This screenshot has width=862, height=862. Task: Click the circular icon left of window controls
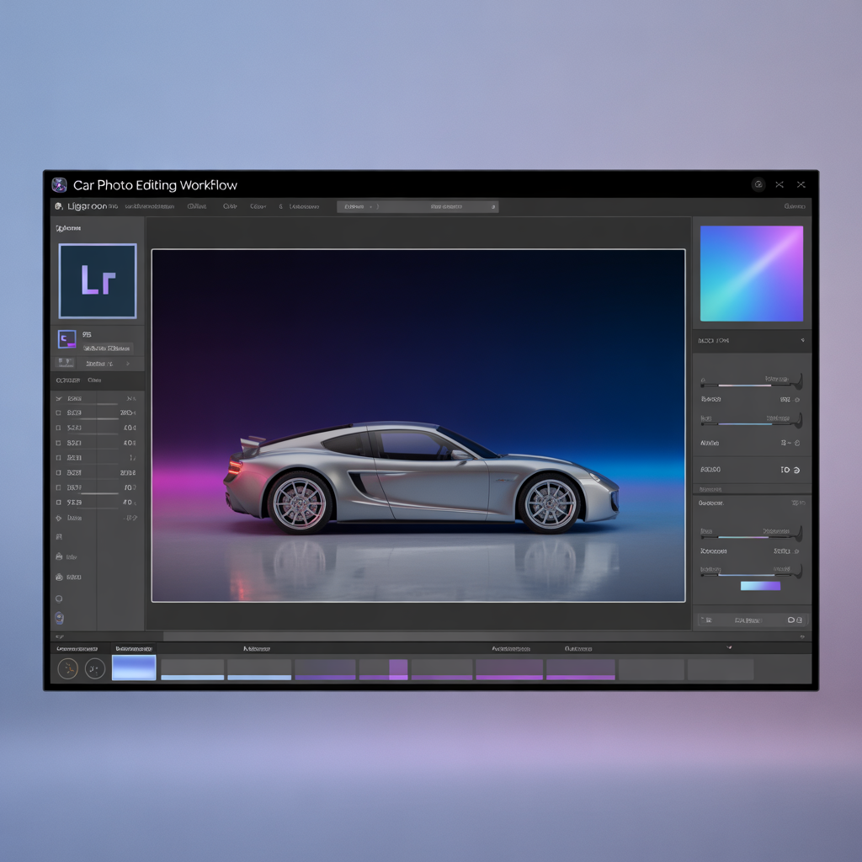(758, 184)
